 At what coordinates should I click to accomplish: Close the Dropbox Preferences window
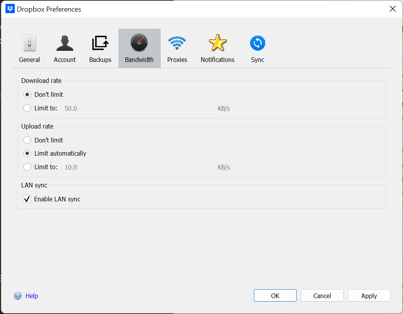pyautogui.click(x=393, y=9)
